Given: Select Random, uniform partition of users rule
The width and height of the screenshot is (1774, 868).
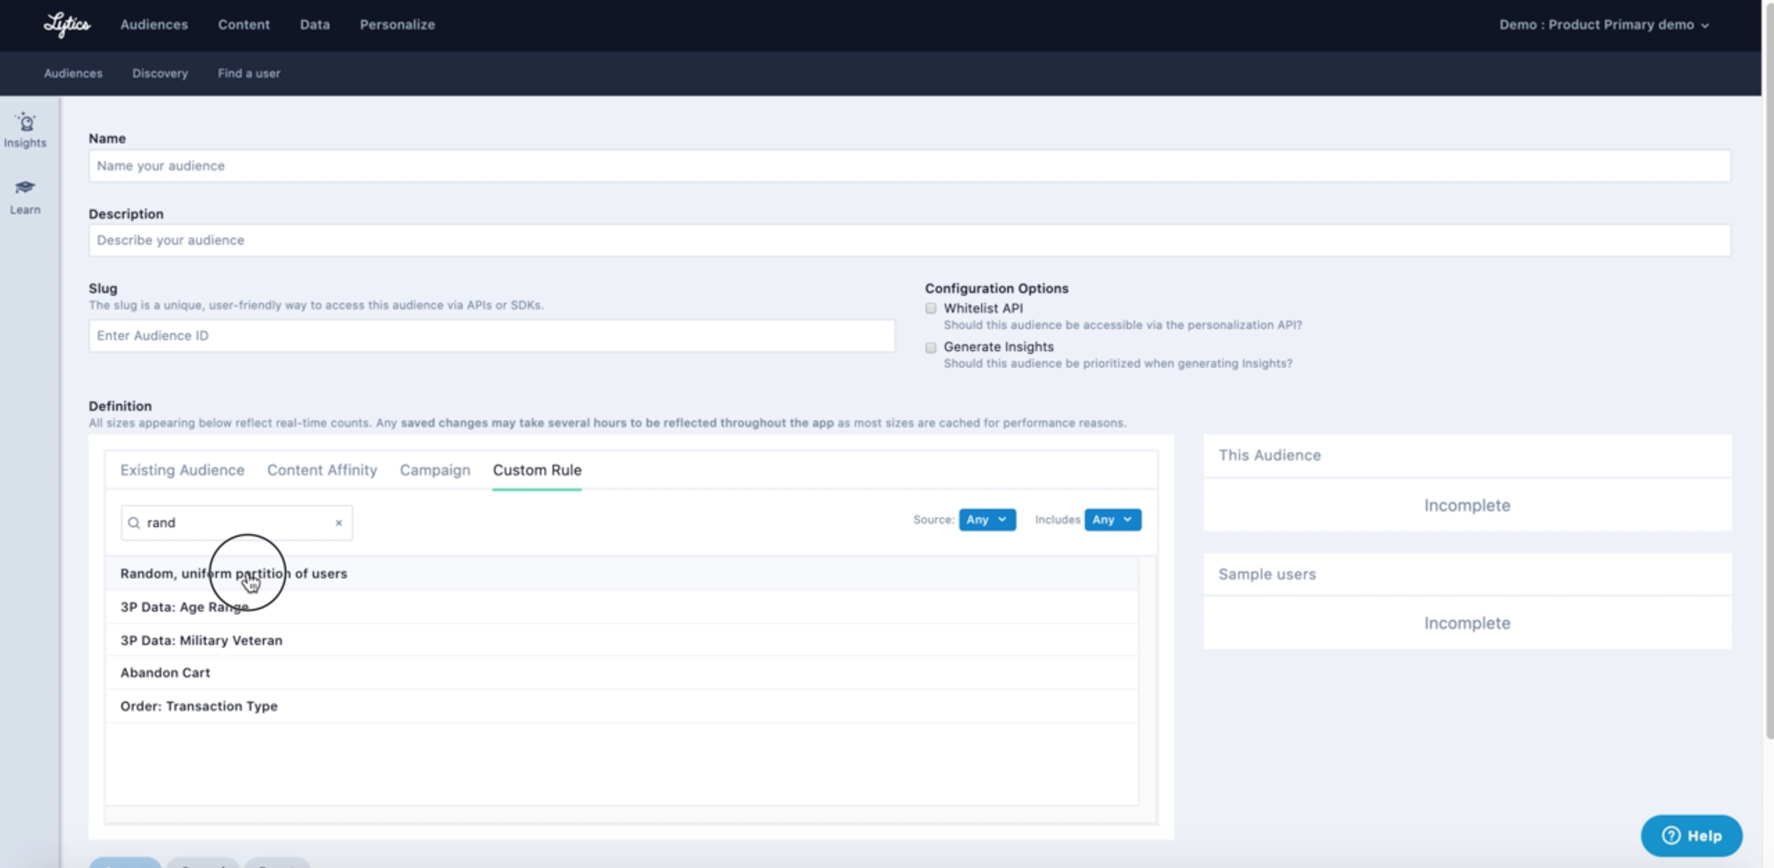Looking at the screenshot, I should [x=234, y=574].
